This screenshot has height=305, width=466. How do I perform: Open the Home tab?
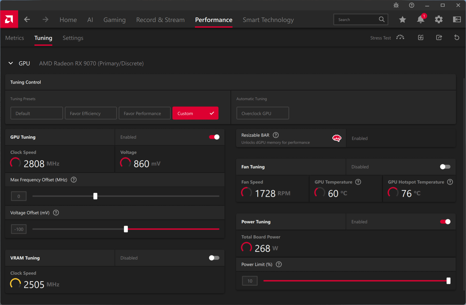(x=68, y=20)
